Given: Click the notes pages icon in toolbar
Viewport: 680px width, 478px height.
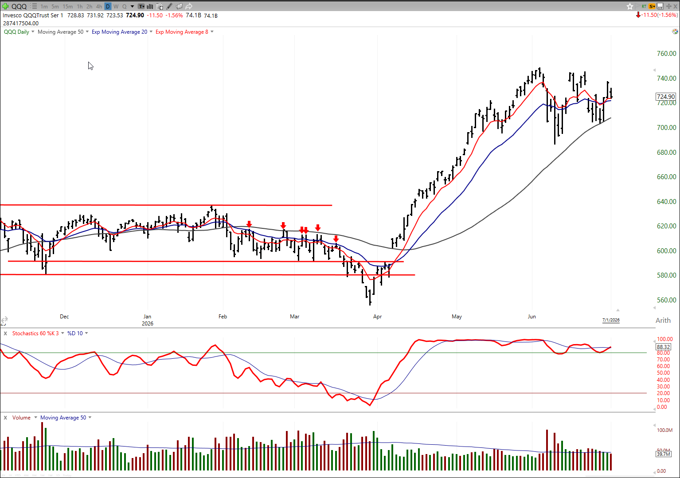Looking at the screenshot, I should point(179,6).
